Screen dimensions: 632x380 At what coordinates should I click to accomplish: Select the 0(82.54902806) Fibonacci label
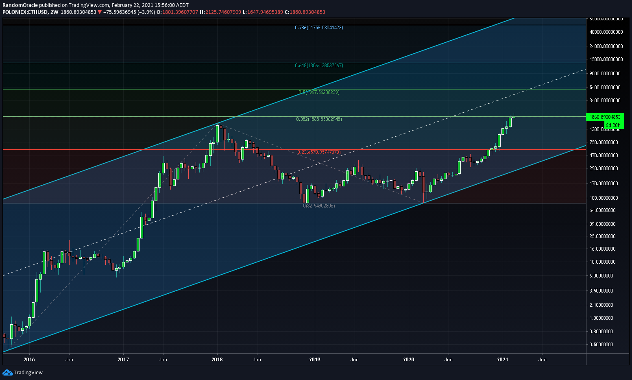point(319,206)
